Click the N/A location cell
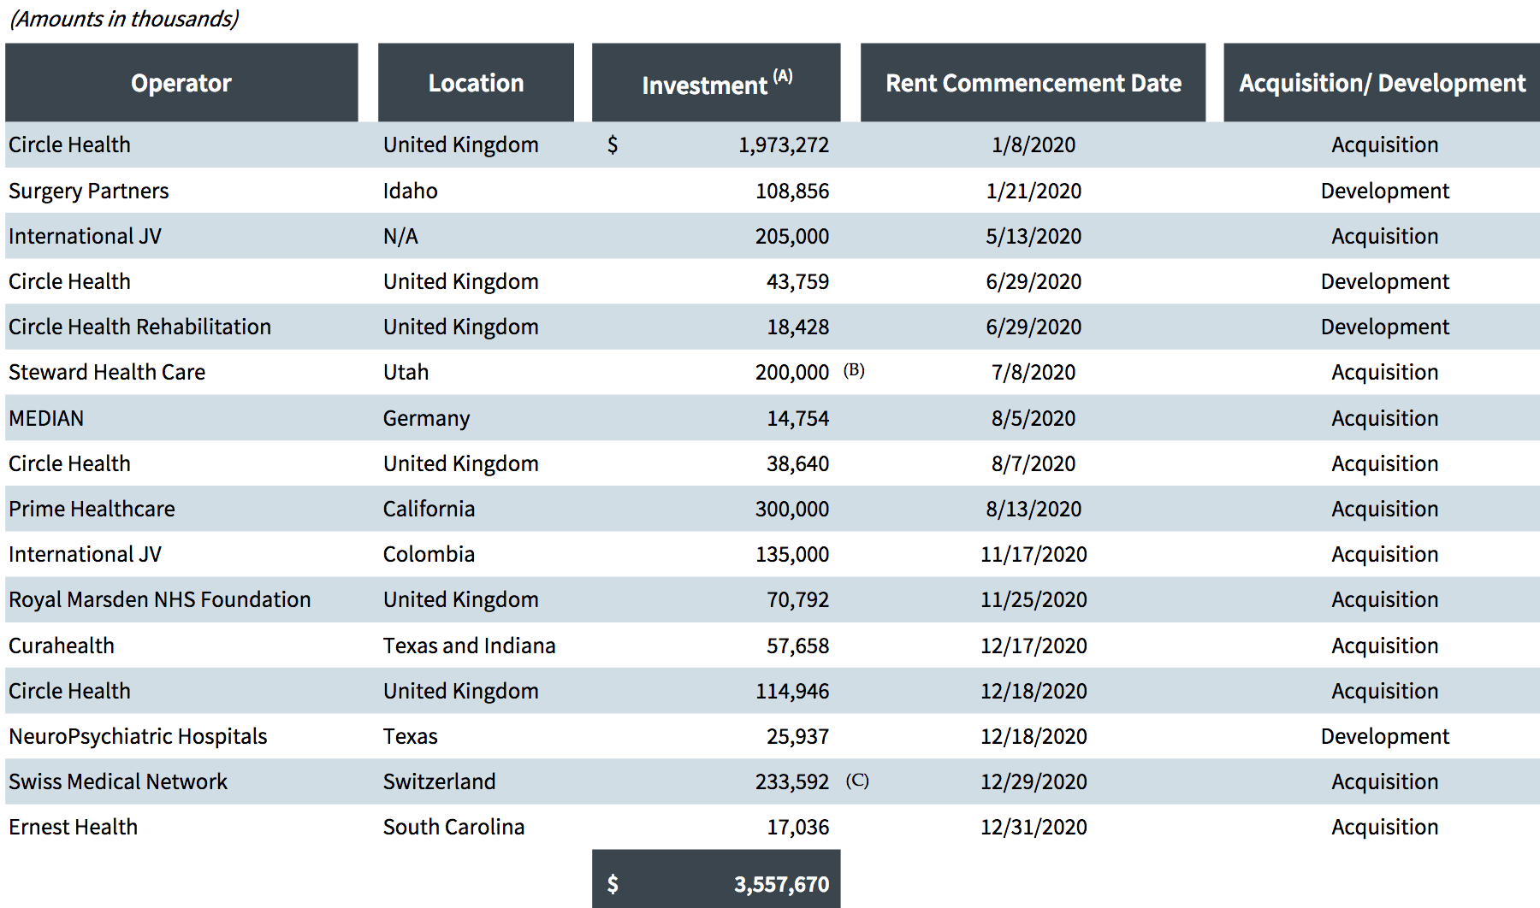Screen dimensions: 1540x908 400,236
